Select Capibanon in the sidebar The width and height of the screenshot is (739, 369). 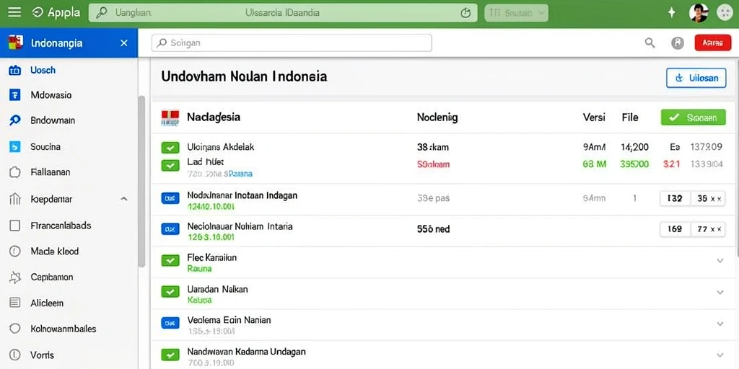[52, 277]
